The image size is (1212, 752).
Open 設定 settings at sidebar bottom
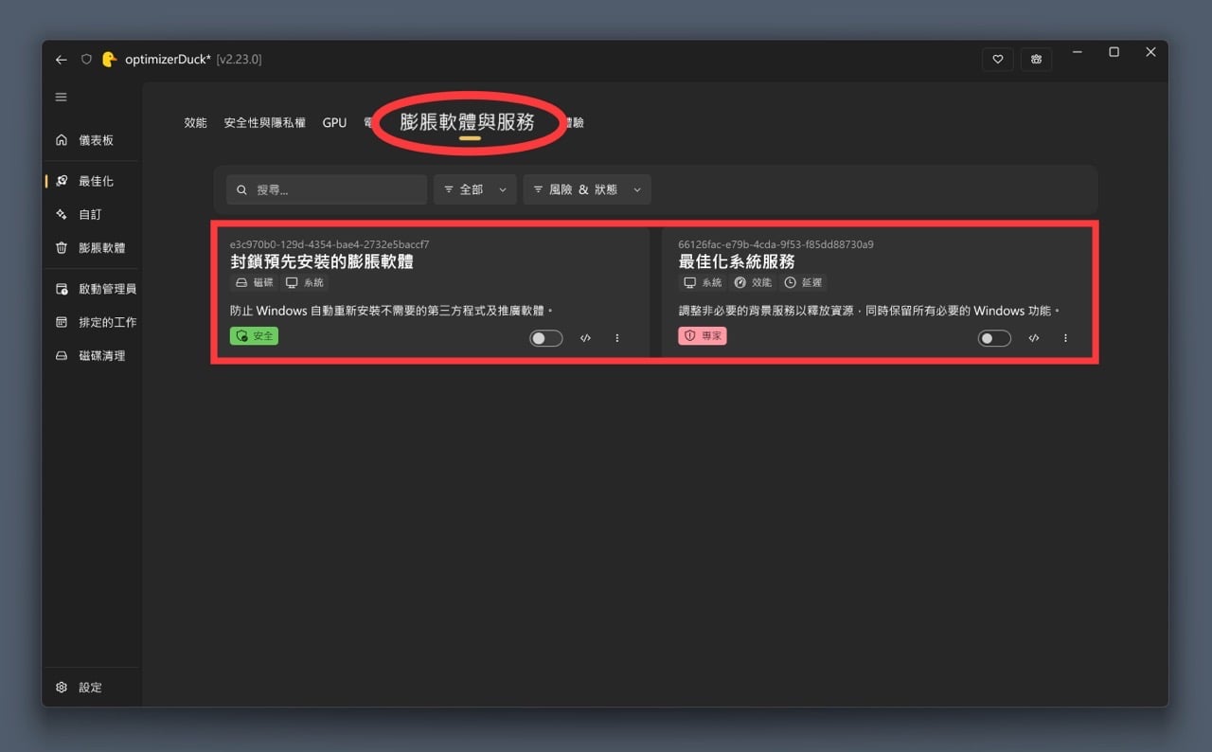(x=92, y=688)
